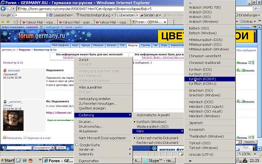Enable Automatische Auswahl encoding
This screenshot has height=164, width=262.
pos(158,115)
